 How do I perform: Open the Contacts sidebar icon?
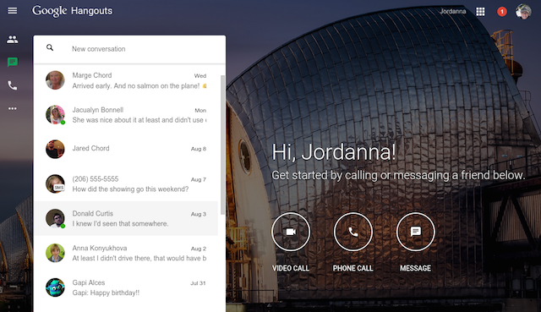pyautogui.click(x=13, y=40)
